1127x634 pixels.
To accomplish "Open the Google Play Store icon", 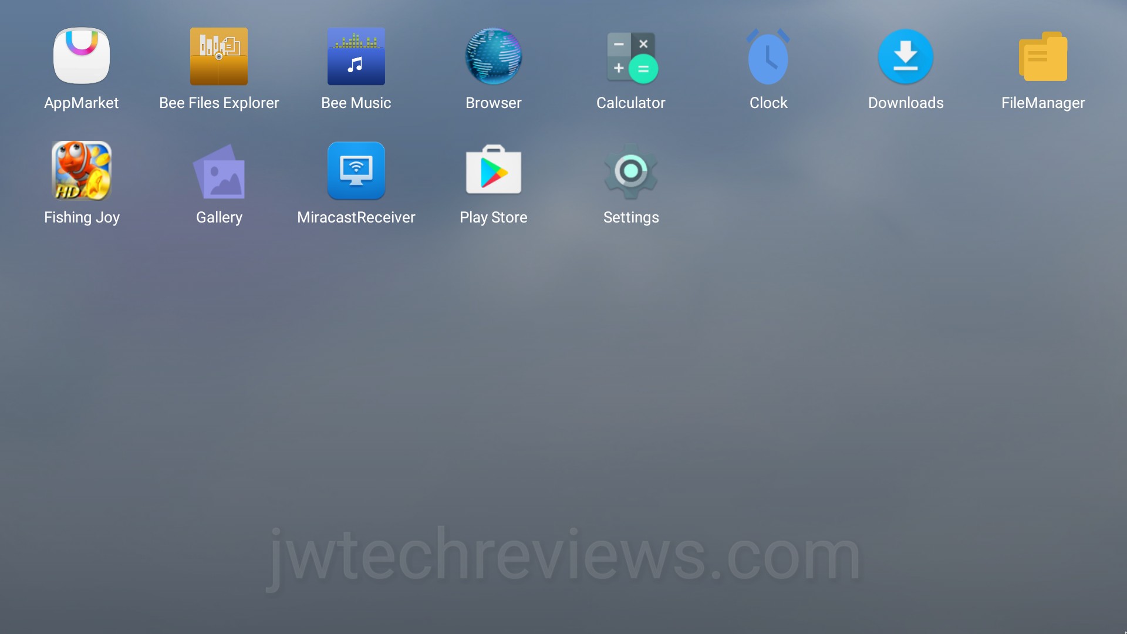I will [494, 171].
